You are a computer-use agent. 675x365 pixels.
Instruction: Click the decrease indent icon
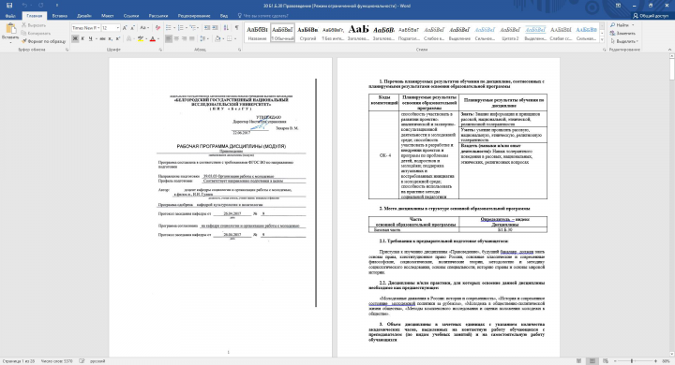[207, 28]
